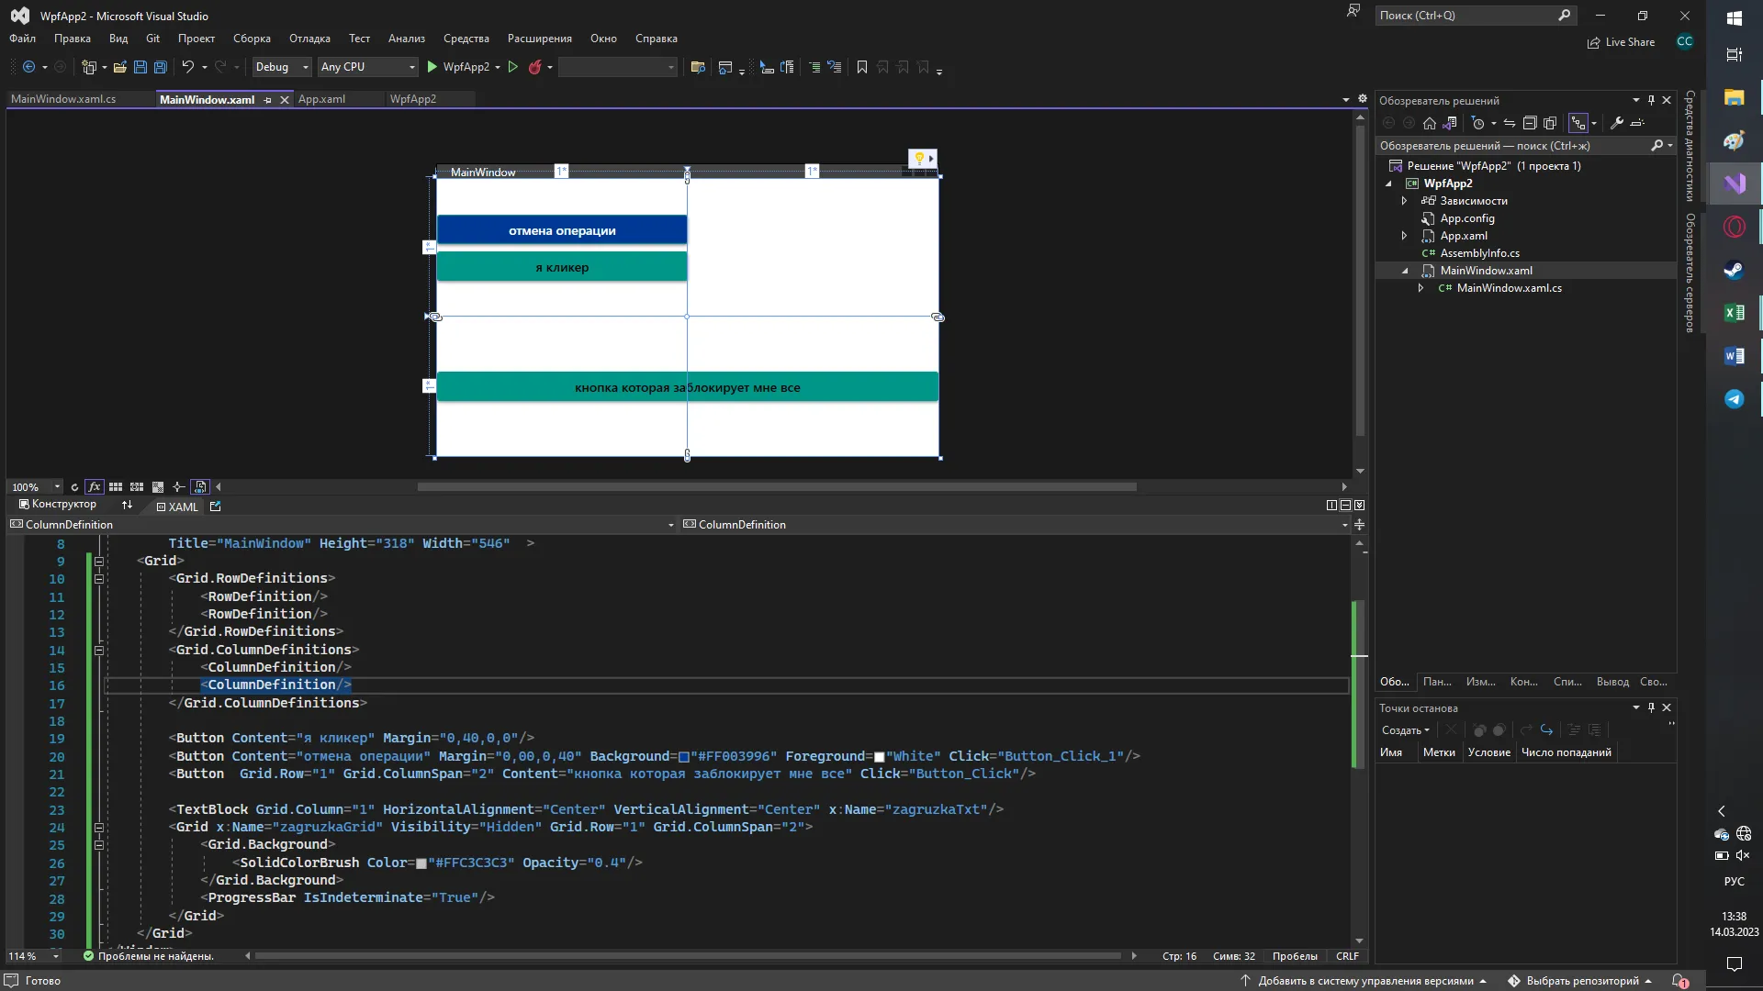Click the Home icon in Solution Explorer
Image resolution: width=1763 pixels, height=991 pixels.
(x=1430, y=123)
